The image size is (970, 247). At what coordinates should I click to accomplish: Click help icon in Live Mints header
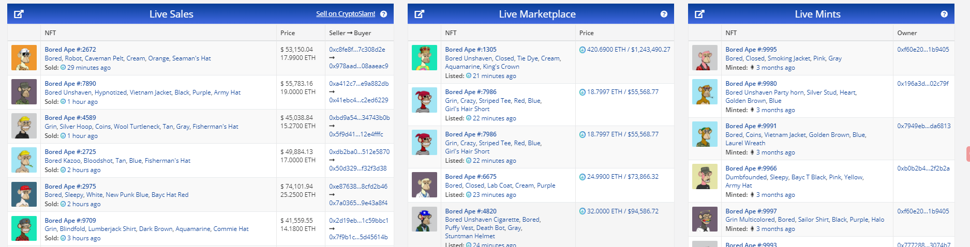[x=944, y=14]
